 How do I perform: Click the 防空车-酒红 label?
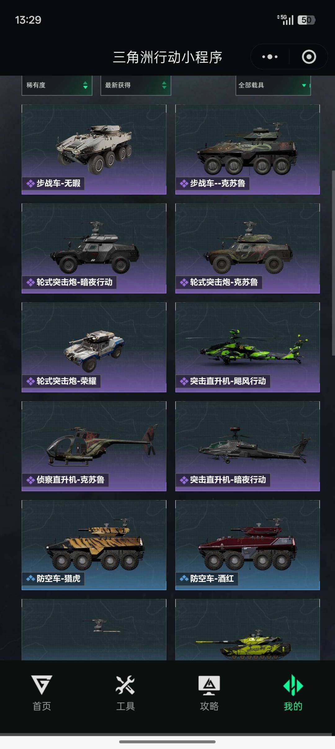pyautogui.click(x=212, y=578)
